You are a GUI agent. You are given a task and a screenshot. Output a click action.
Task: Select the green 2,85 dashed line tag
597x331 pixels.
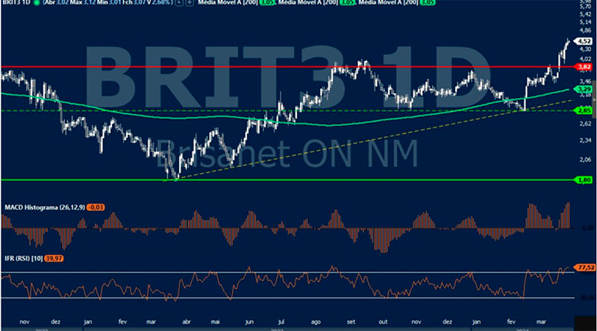[584, 111]
